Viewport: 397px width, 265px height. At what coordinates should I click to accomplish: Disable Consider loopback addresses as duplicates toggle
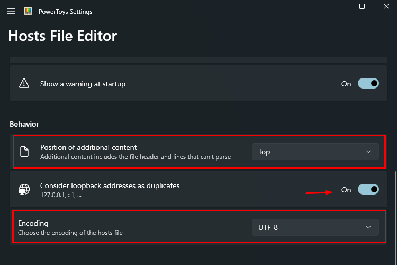click(x=368, y=189)
